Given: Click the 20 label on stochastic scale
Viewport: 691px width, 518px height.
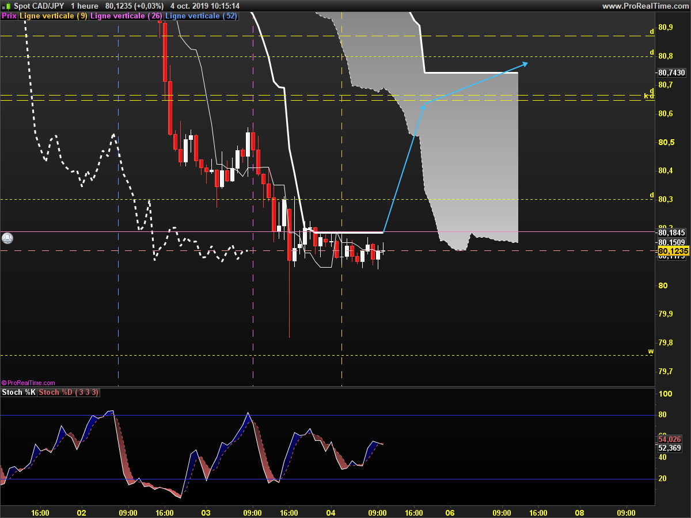Looking at the screenshot, I should [663, 479].
